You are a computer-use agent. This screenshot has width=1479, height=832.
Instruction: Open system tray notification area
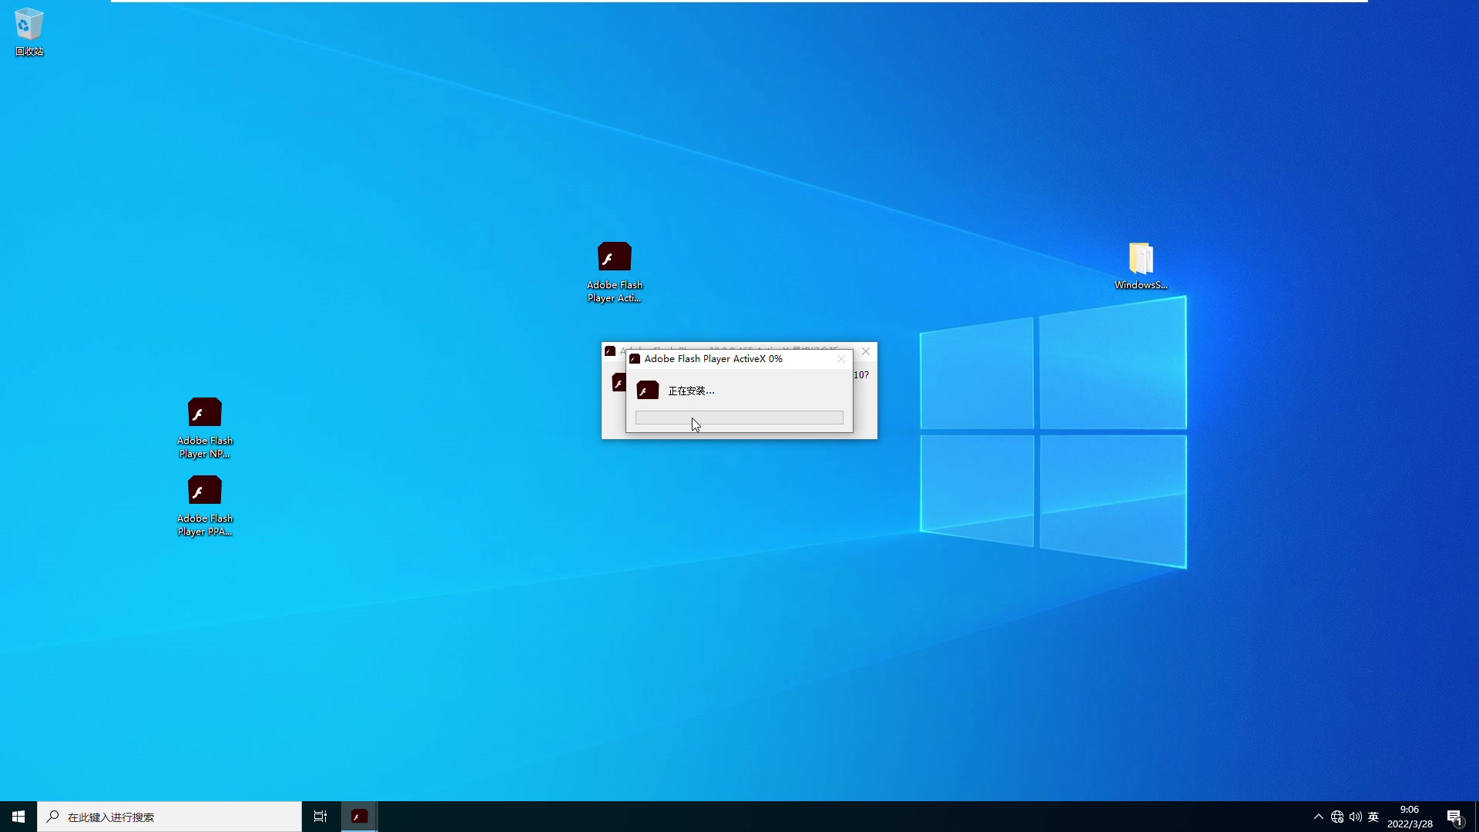(1317, 816)
